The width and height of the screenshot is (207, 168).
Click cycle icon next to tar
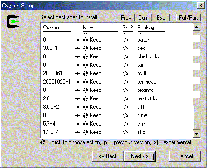pos(85,65)
